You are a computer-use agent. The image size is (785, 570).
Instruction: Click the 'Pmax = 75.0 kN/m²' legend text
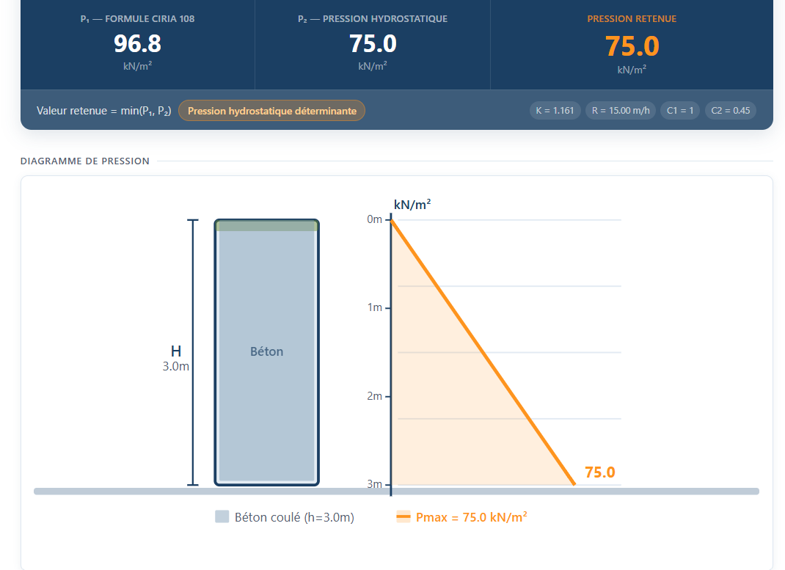(471, 517)
